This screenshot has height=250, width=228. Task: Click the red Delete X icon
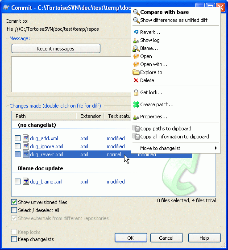pyautogui.click(x=136, y=80)
